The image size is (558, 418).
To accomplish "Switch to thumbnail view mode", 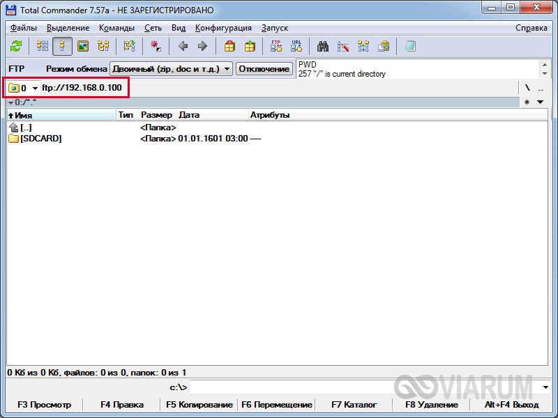I will pos(83,46).
